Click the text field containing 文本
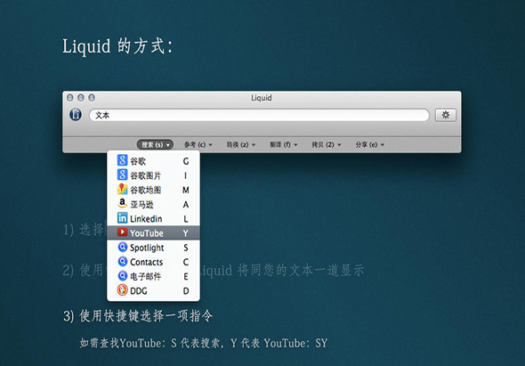The height and width of the screenshot is (366, 525). click(259, 115)
